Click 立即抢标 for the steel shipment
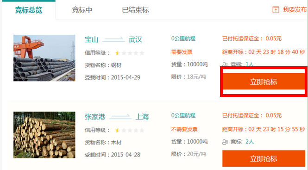 pos(264,82)
